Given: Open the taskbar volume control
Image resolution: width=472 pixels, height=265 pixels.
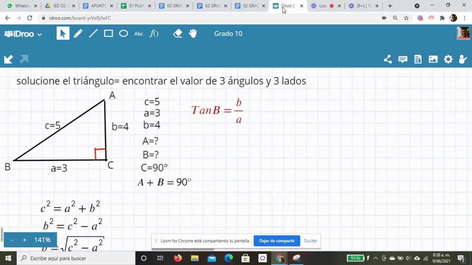Looking at the screenshot, I should (409, 258).
